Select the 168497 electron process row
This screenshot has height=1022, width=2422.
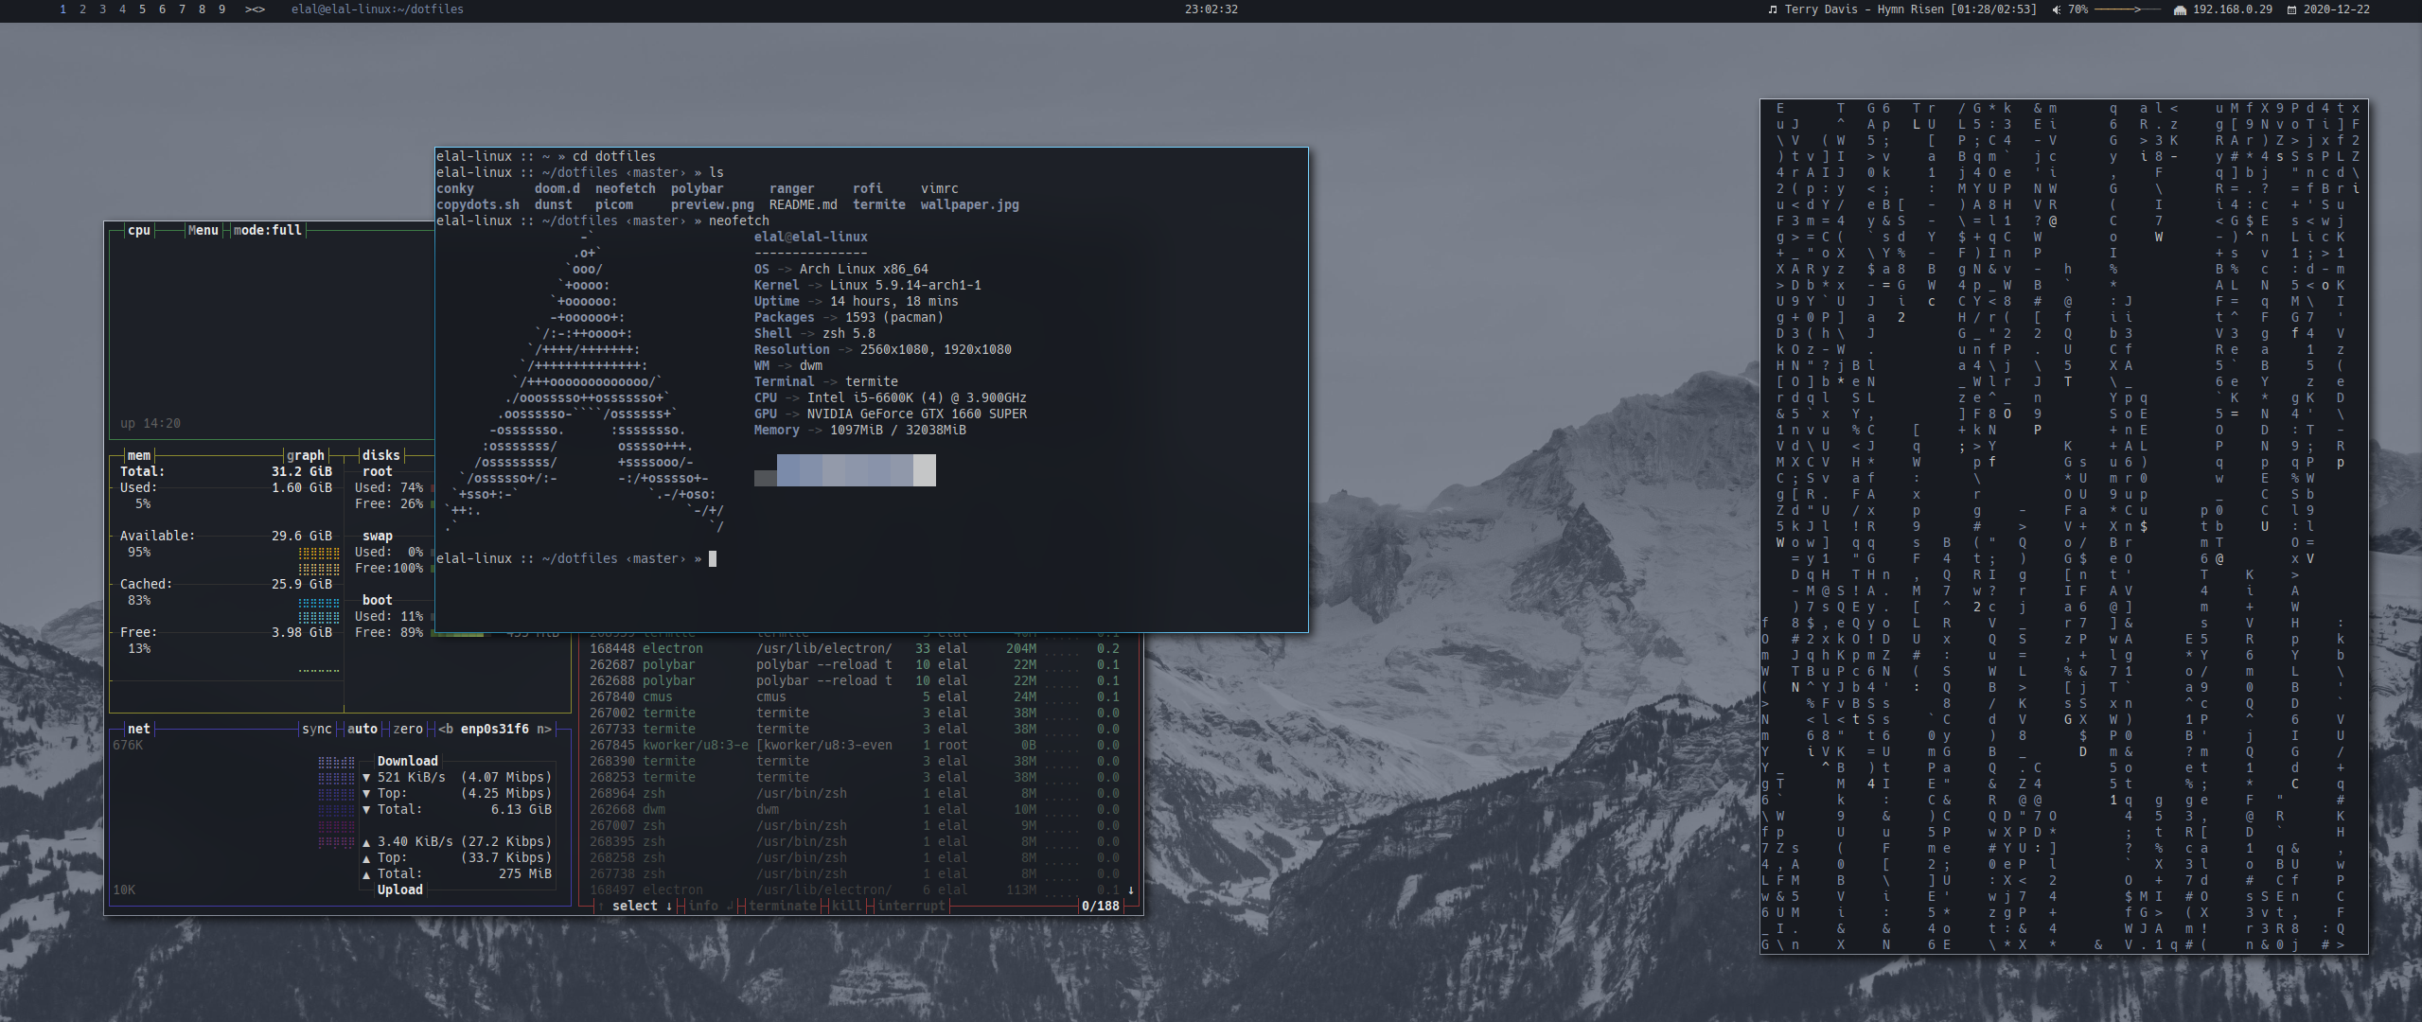(x=855, y=890)
